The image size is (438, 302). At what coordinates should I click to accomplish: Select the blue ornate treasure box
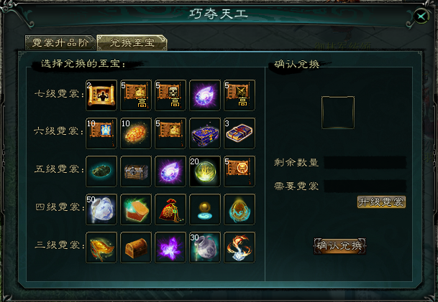[x=205, y=133]
